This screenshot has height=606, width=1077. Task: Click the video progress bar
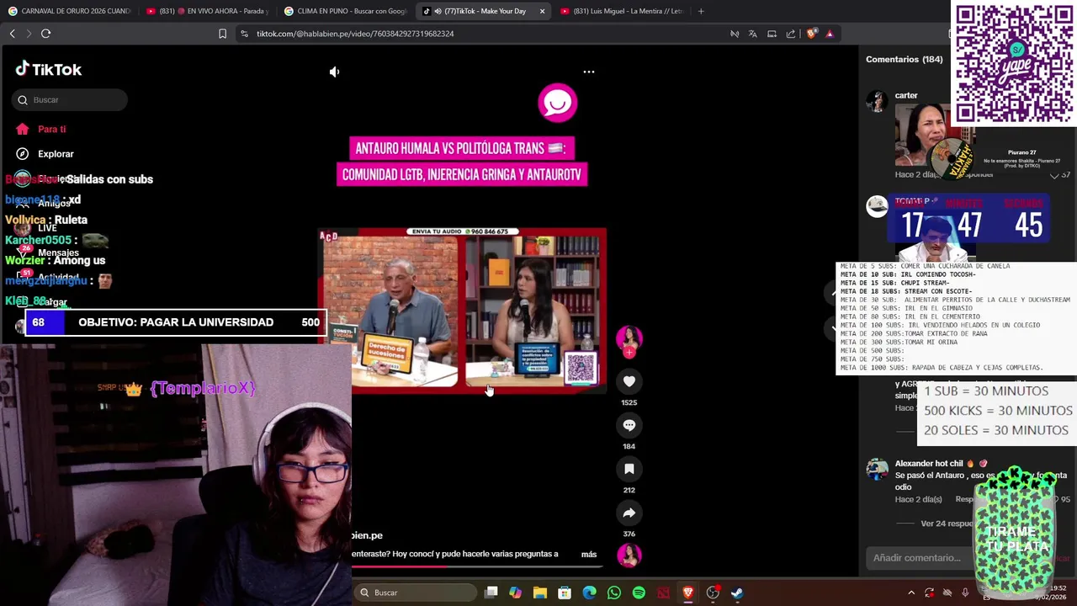(x=479, y=566)
